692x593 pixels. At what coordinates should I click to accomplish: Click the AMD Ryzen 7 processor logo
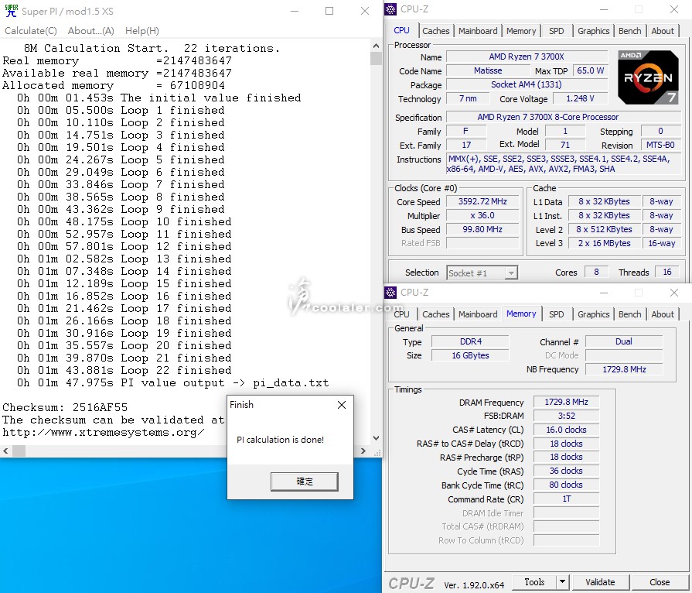coord(648,77)
